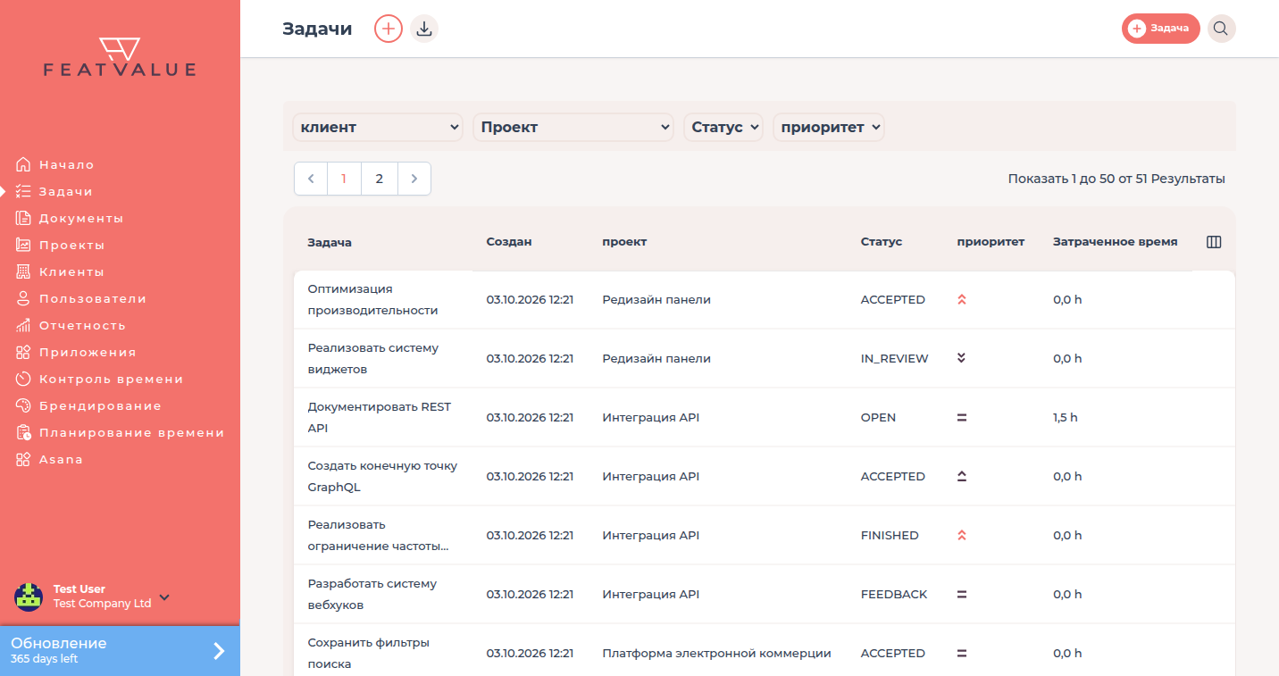Open task Оптимизация производительности
Viewport: 1279px width, 676px height.
pos(373,300)
